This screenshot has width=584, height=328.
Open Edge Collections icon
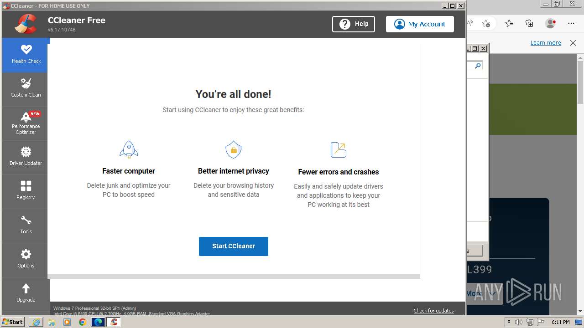click(529, 23)
